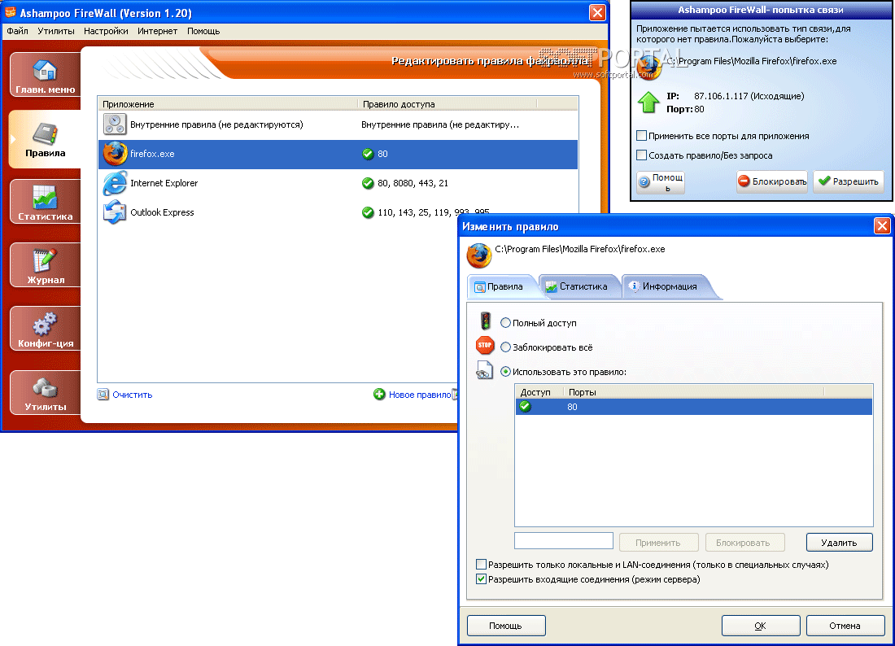This screenshot has width=895, height=646.
Task: Close the Изменить правило dialog
Action: (882, 226)
